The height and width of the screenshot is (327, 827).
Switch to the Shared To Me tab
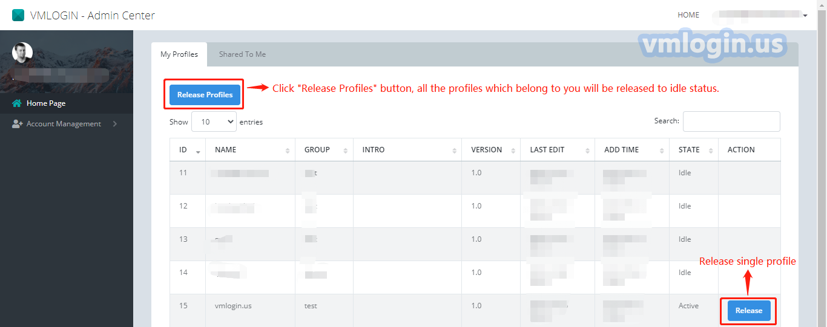click(x=242, y=54)
